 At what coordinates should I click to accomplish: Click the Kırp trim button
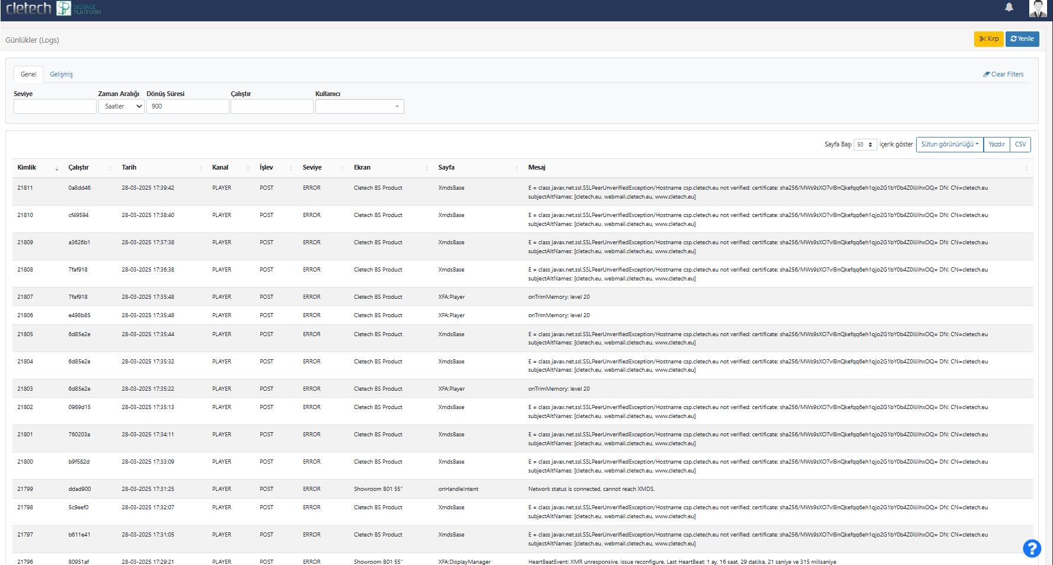tap(988, 39)
